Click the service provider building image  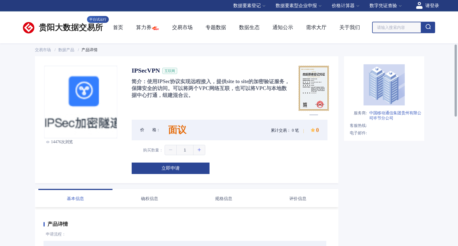384,85
